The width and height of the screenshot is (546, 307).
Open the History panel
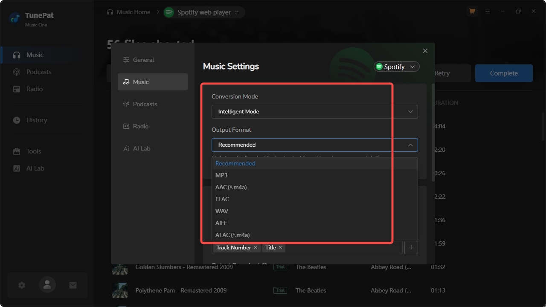coord(36,120)
